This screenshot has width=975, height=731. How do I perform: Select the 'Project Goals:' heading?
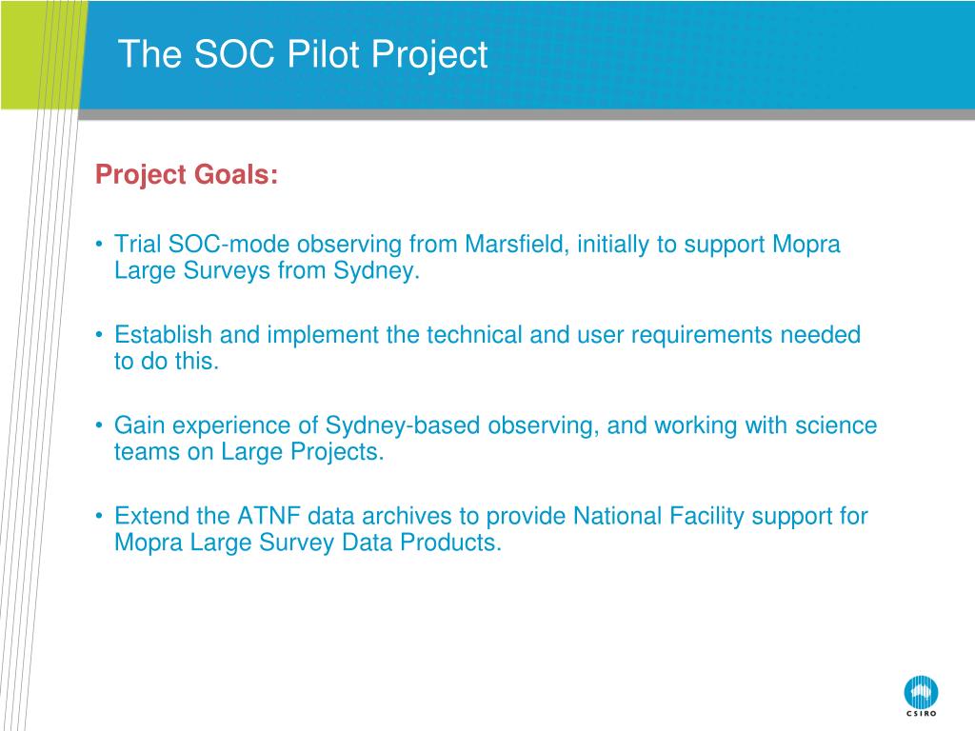click(x=187, y=174)
